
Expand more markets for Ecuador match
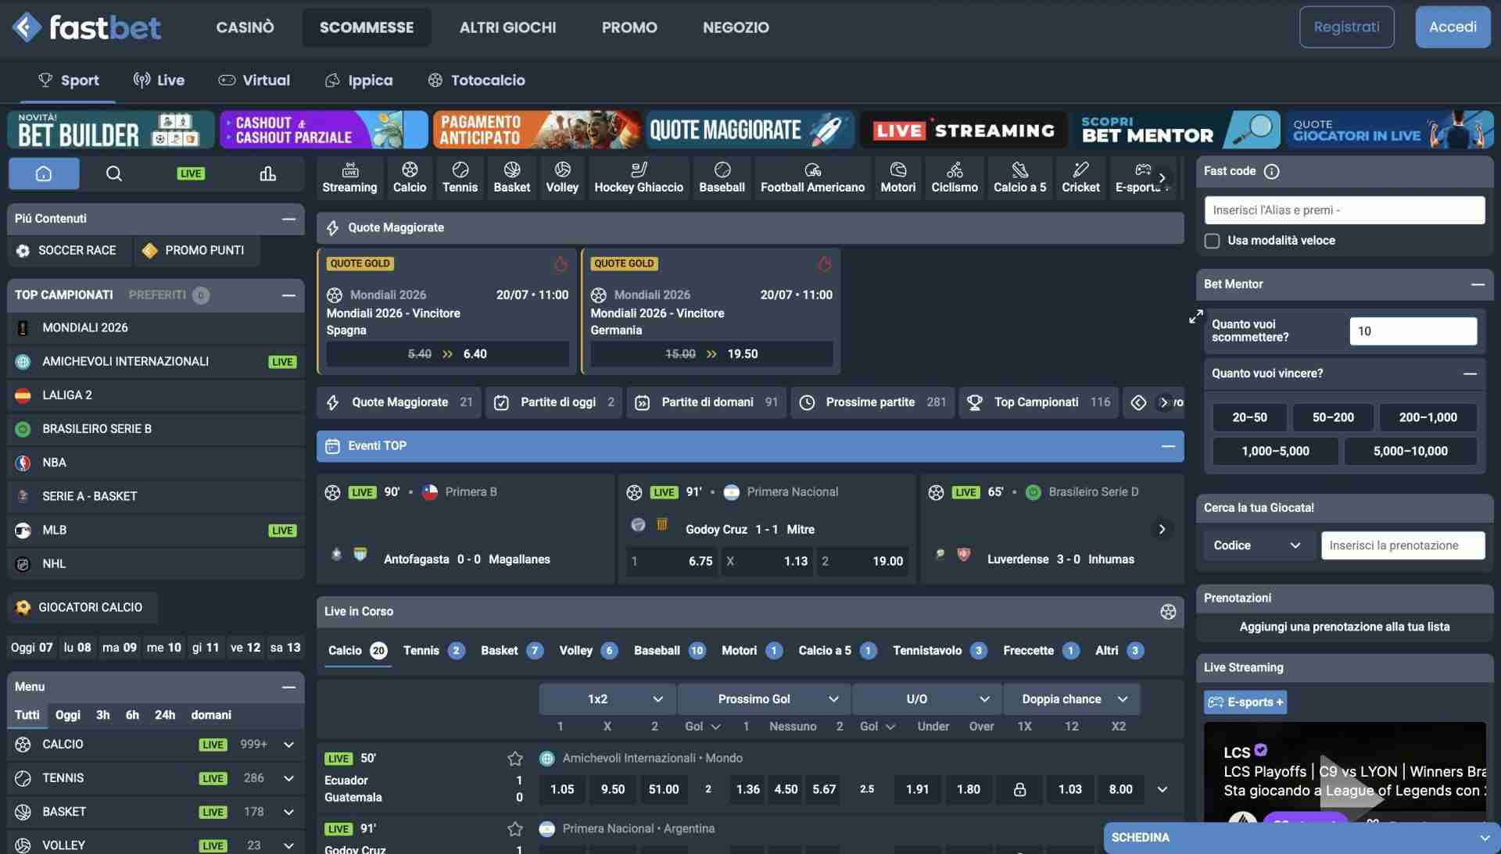point(1162,789)
